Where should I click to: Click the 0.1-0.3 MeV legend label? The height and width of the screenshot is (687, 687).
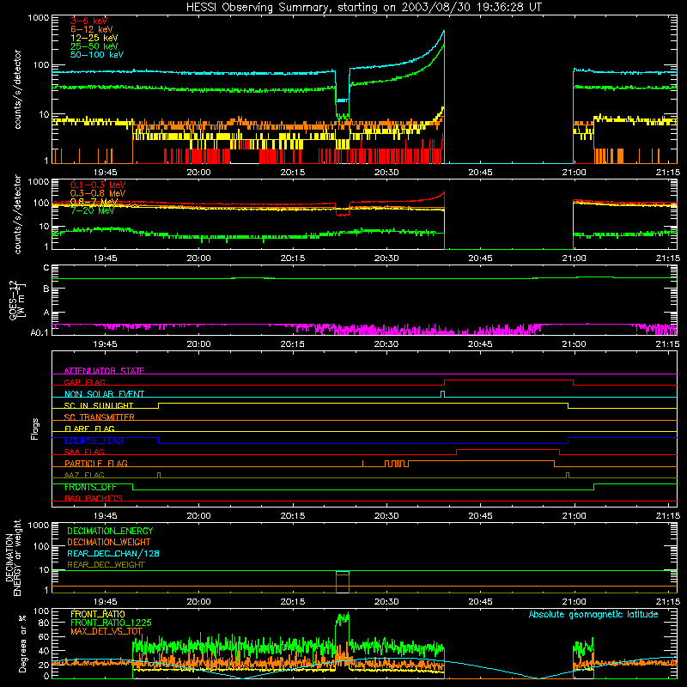pos(98,185)
